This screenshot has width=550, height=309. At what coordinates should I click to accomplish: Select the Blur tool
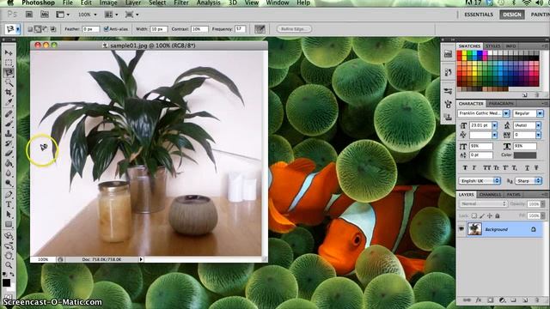[x=9, y=173]
